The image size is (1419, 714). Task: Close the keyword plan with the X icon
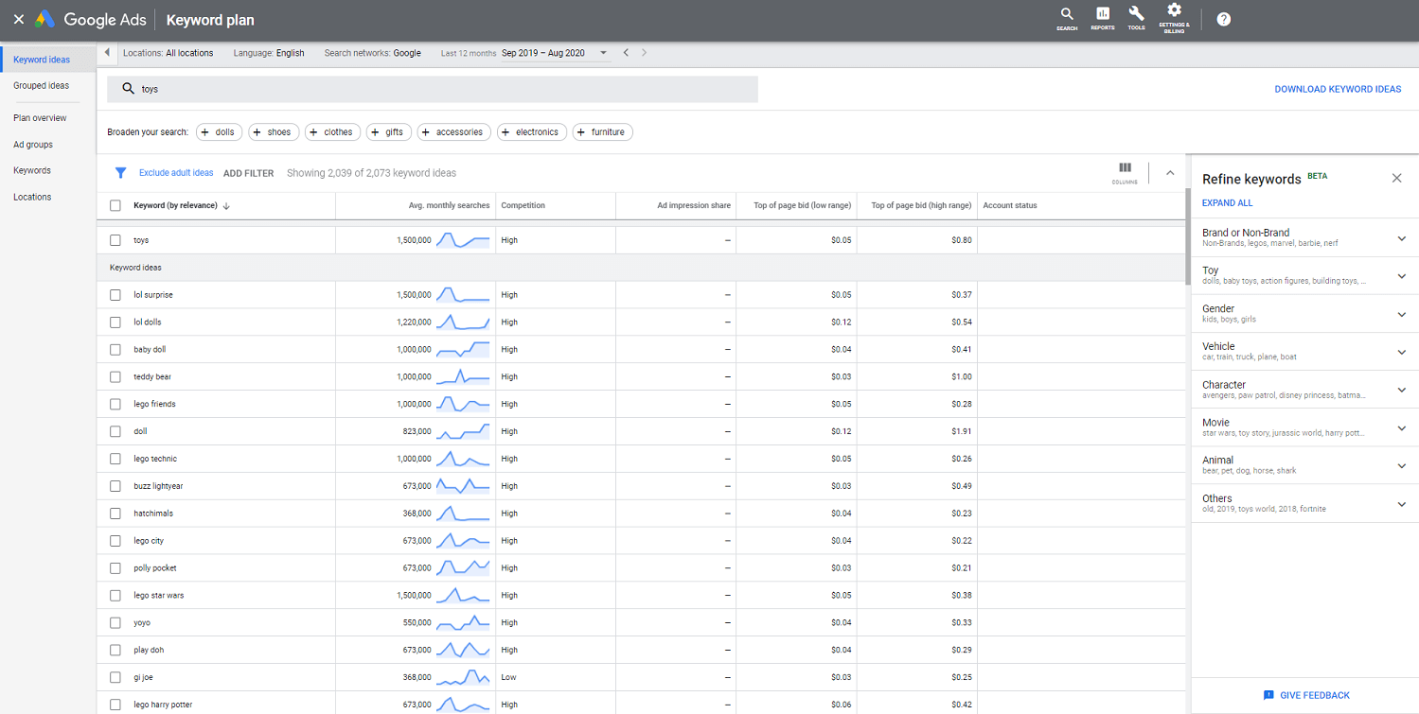(x=18, y=20)
